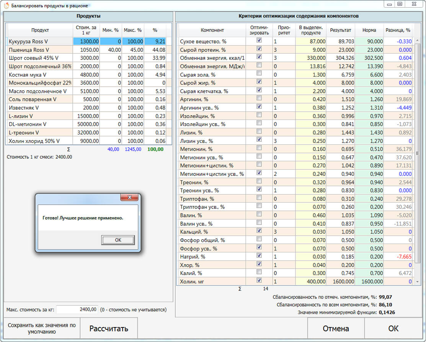The height and width of the screenshot is (342, 426).
Task: Close the 'Готово!' message box with X
Action: (x=129, y=197)
